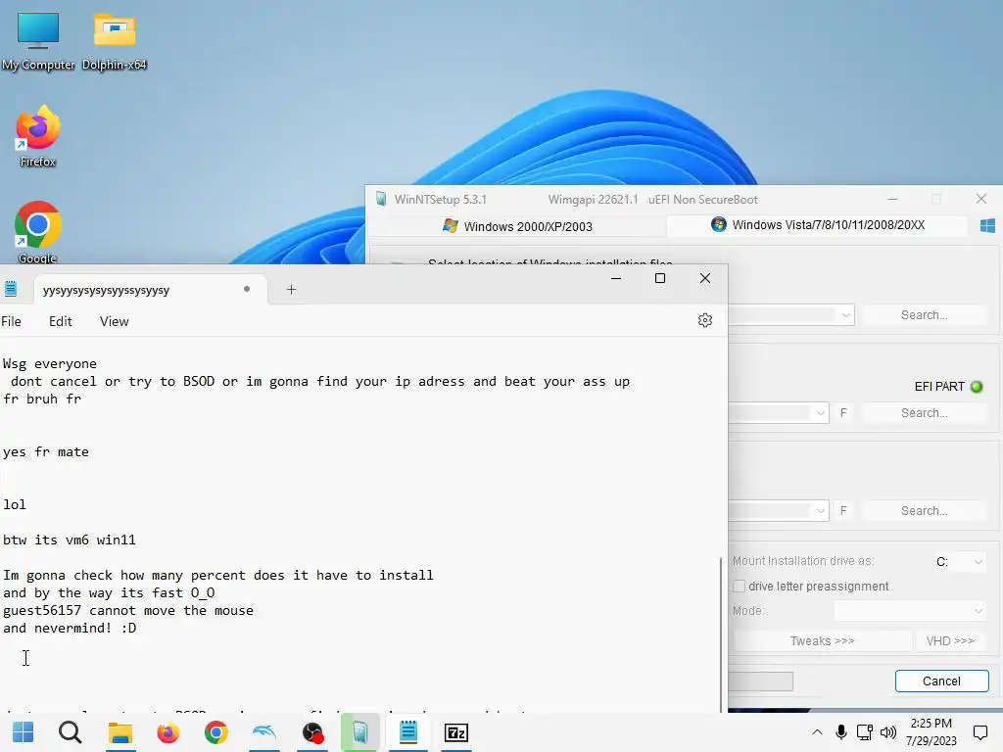This screenshot has height=752, width=1003.
Task: Open Notepad Edit menu
Action: [60, 321]
